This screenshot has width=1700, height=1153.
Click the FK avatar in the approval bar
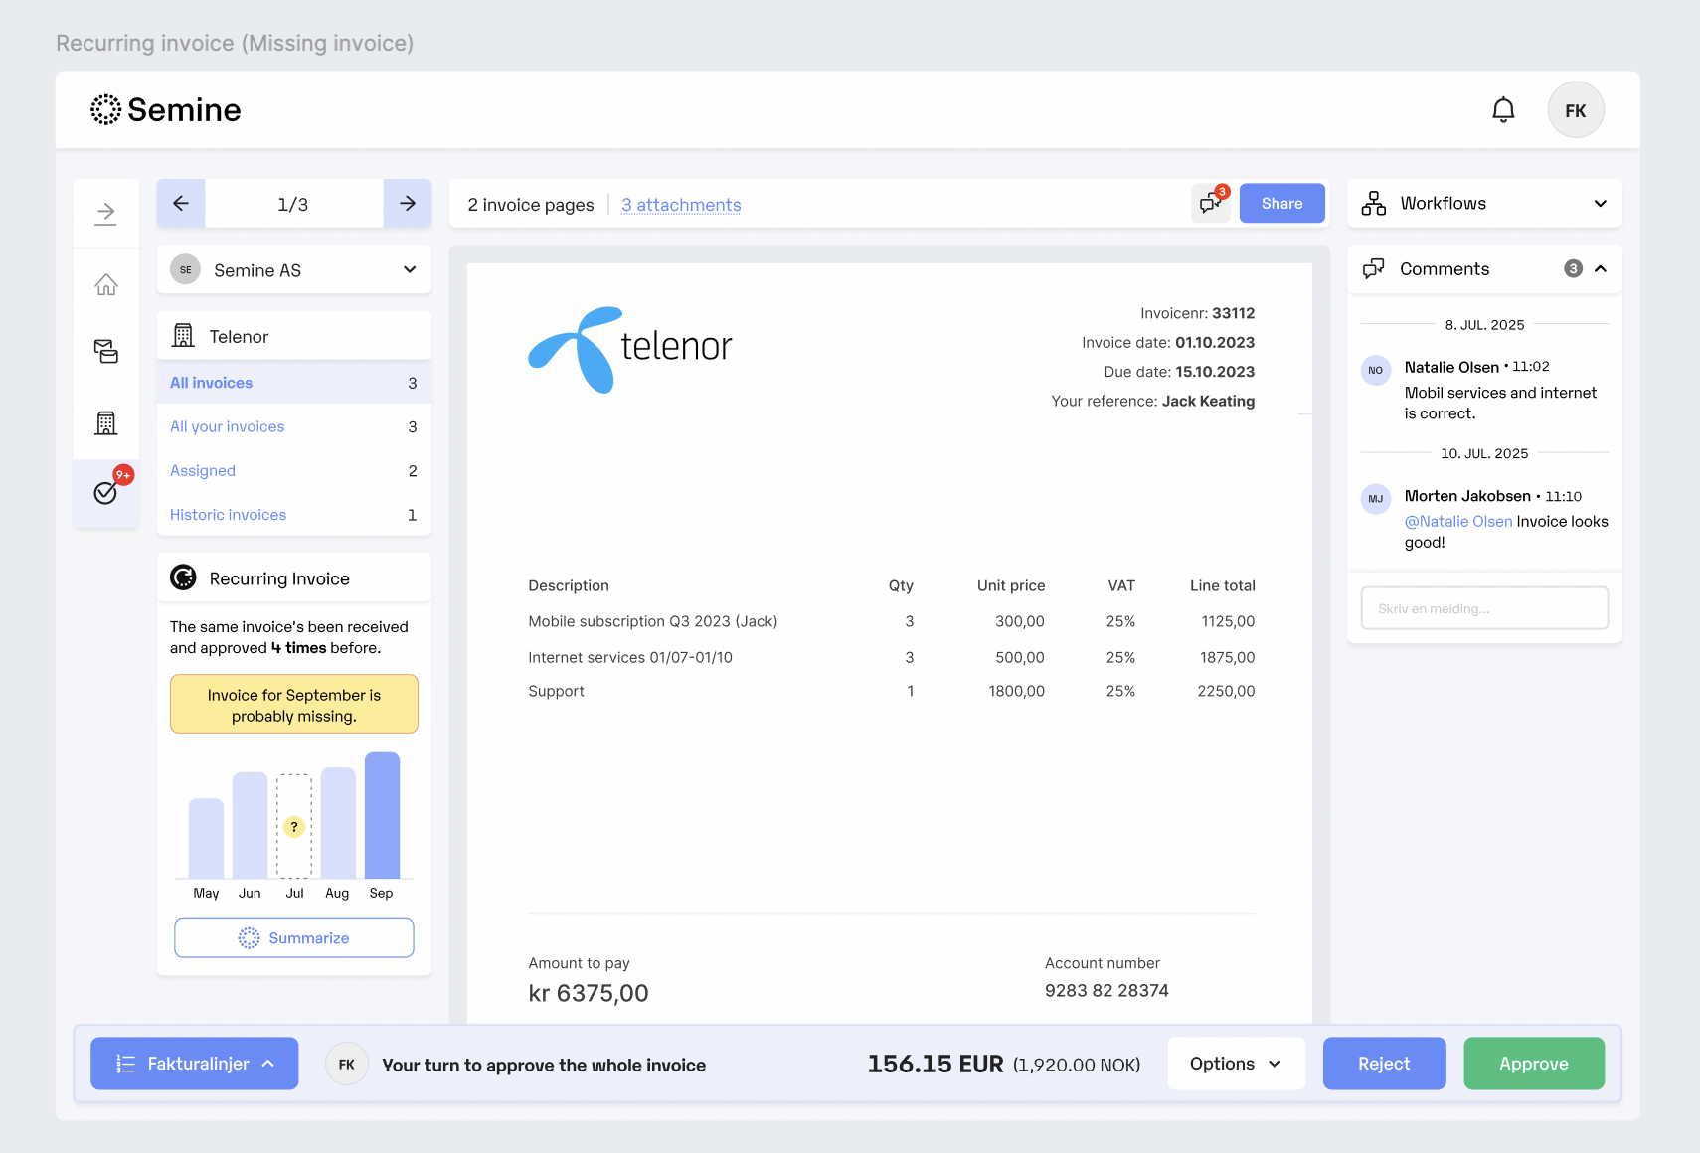347,1064
